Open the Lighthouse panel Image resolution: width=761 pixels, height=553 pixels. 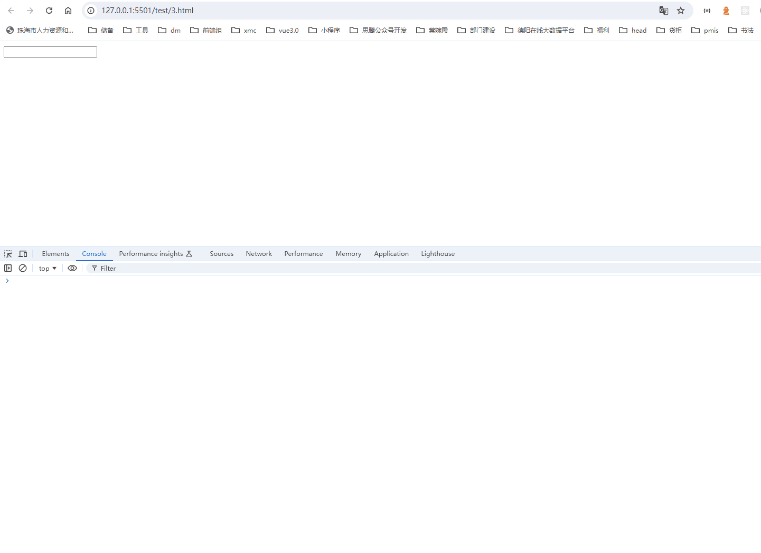pos(437,254)
